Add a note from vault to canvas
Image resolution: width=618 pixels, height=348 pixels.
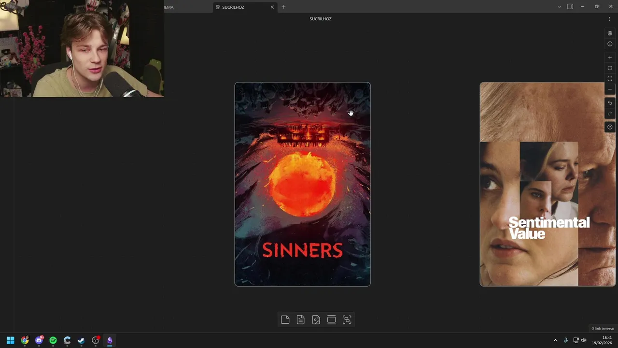point(300,319)
